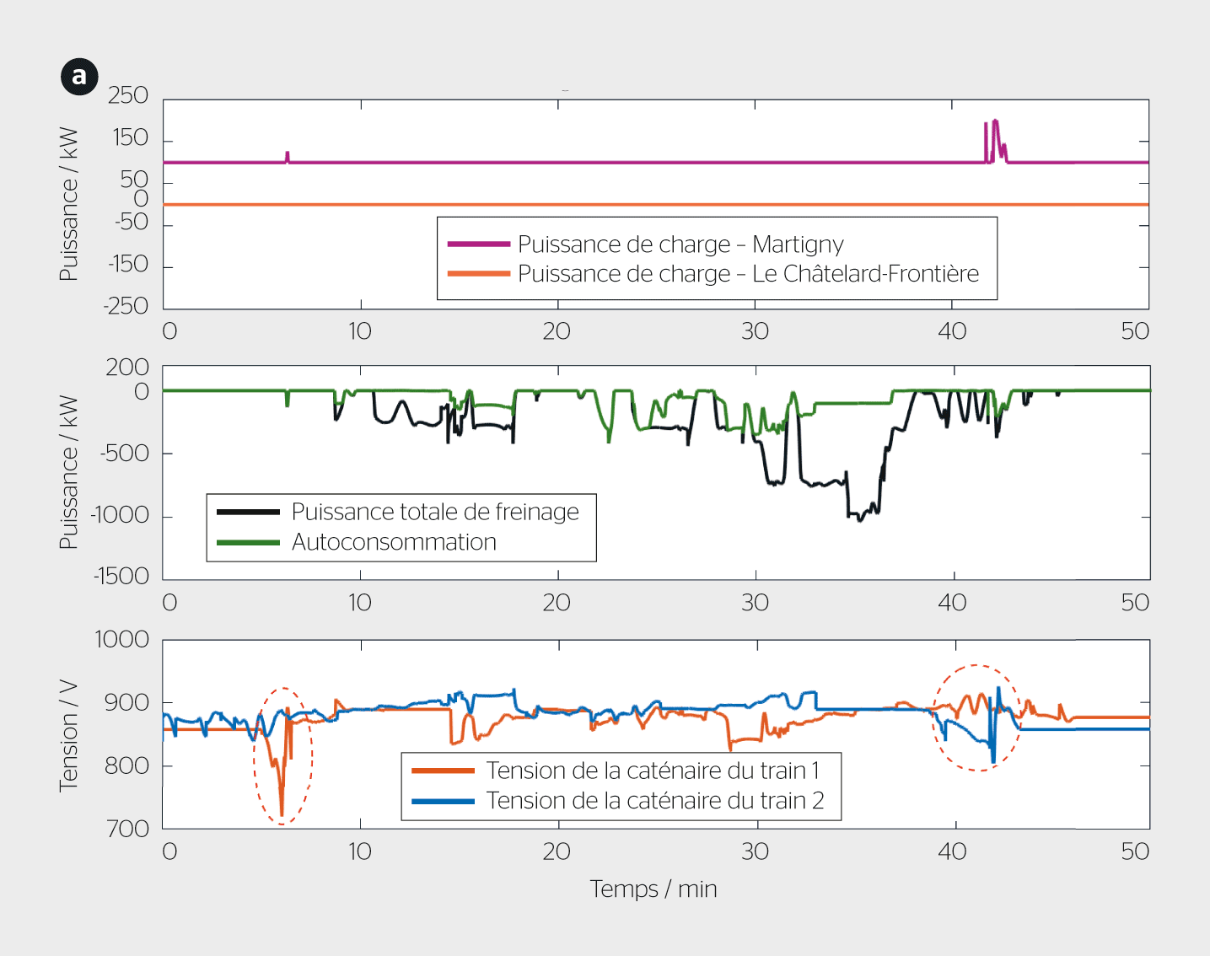Click the black circular "a" panel badge
This screenshot has width=1210, height=956.
(79, 77)
